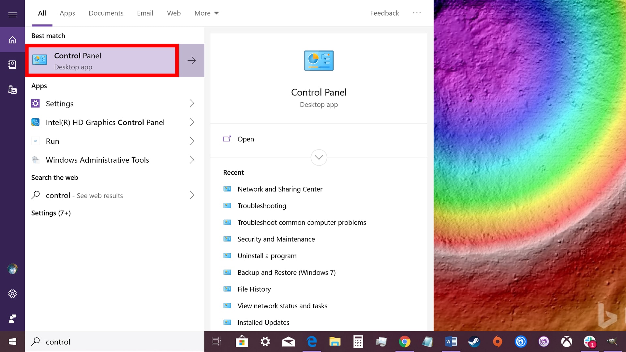Scroll down the recent items list
Viewport: 626px width, 352px height.
pyautogui.click(x=319, y=157)
